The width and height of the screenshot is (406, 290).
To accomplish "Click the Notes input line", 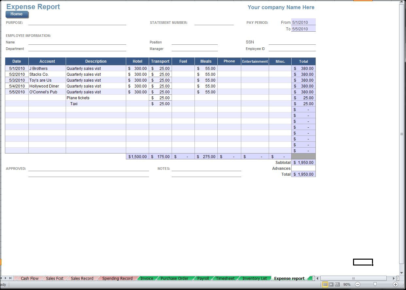I will pos(206,169).
